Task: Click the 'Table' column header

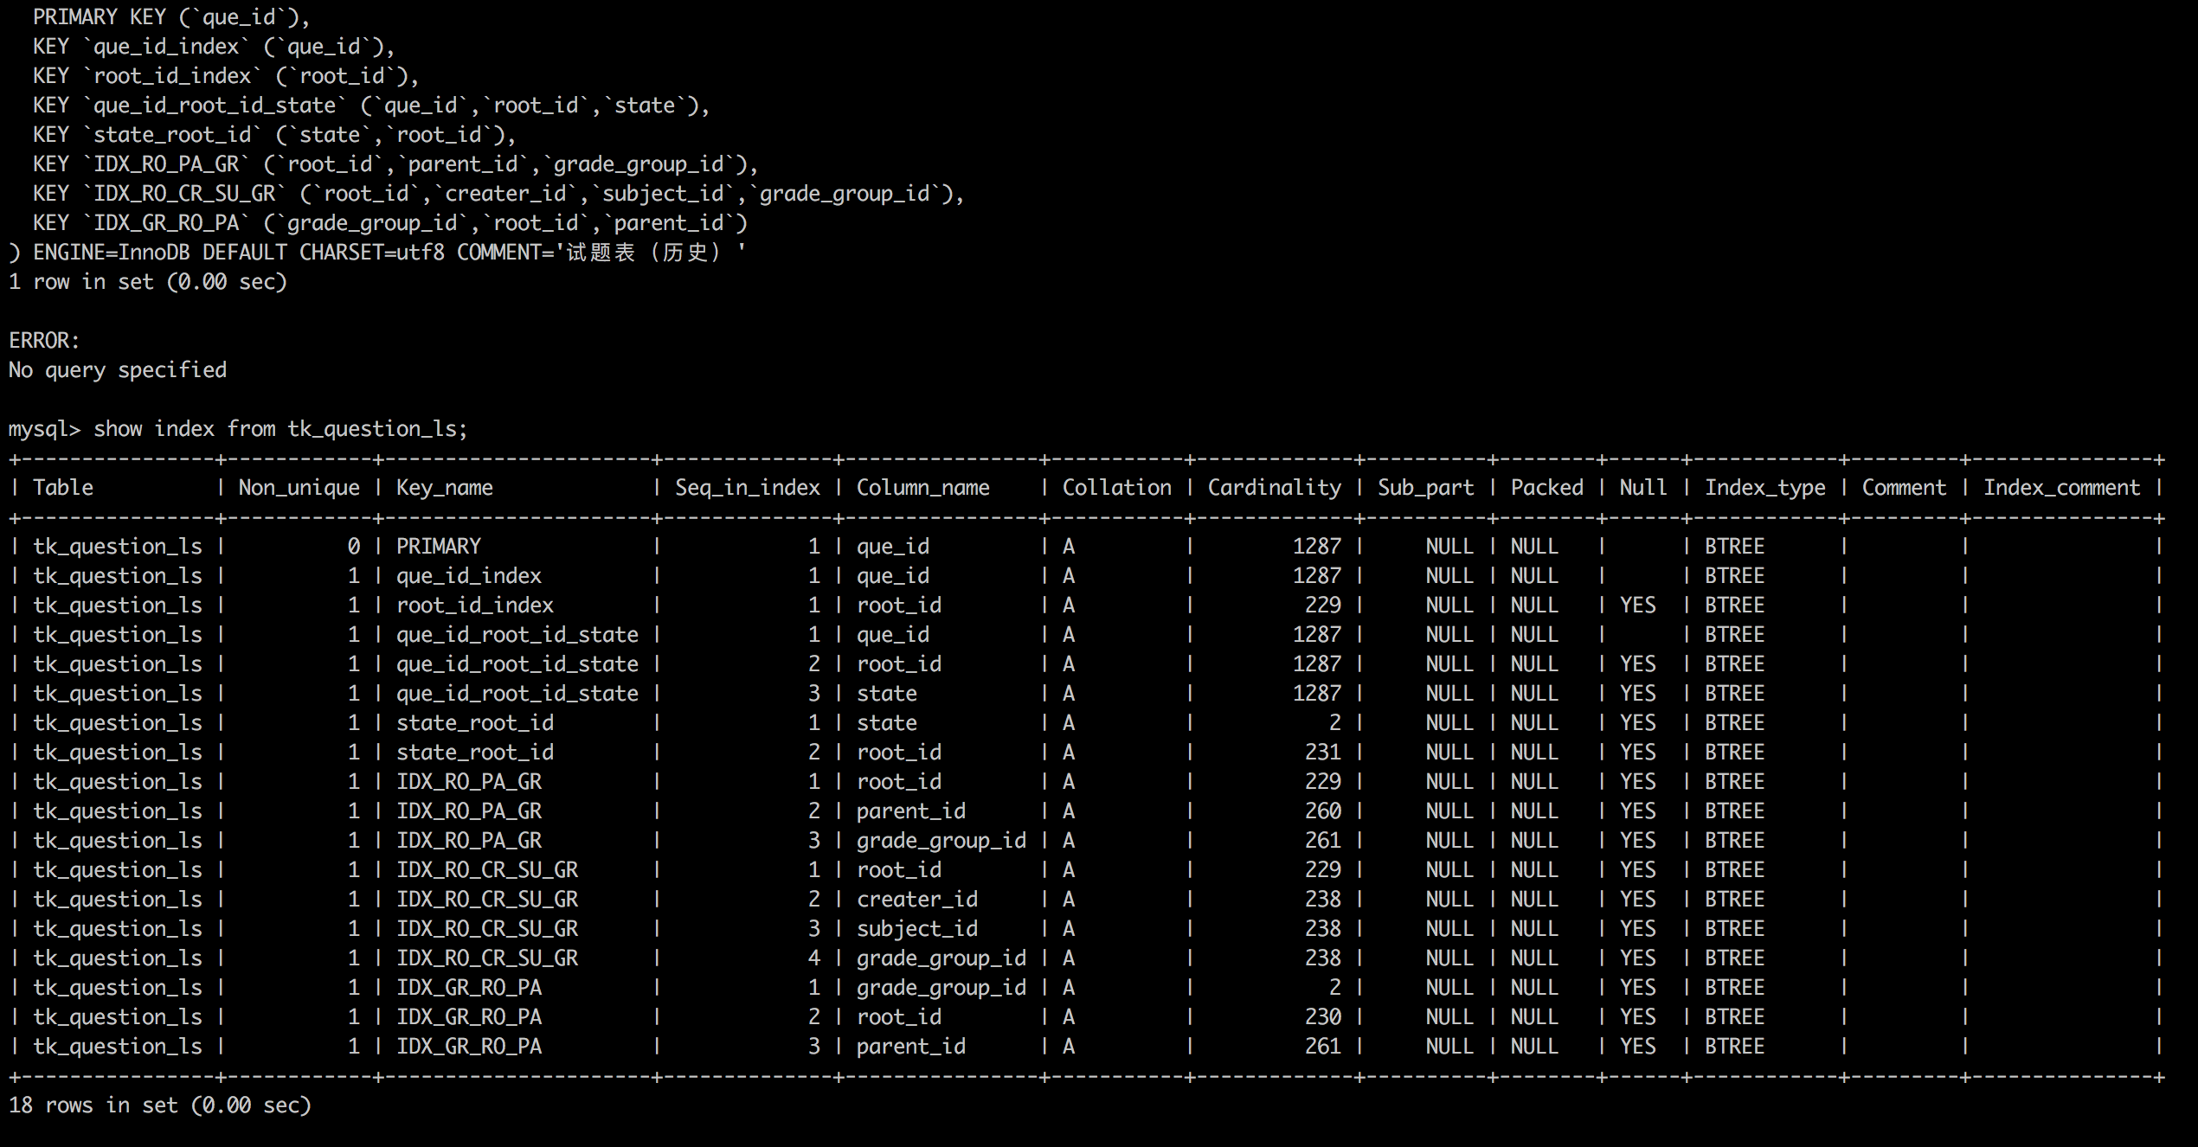Action: click(x=63, y=488)
